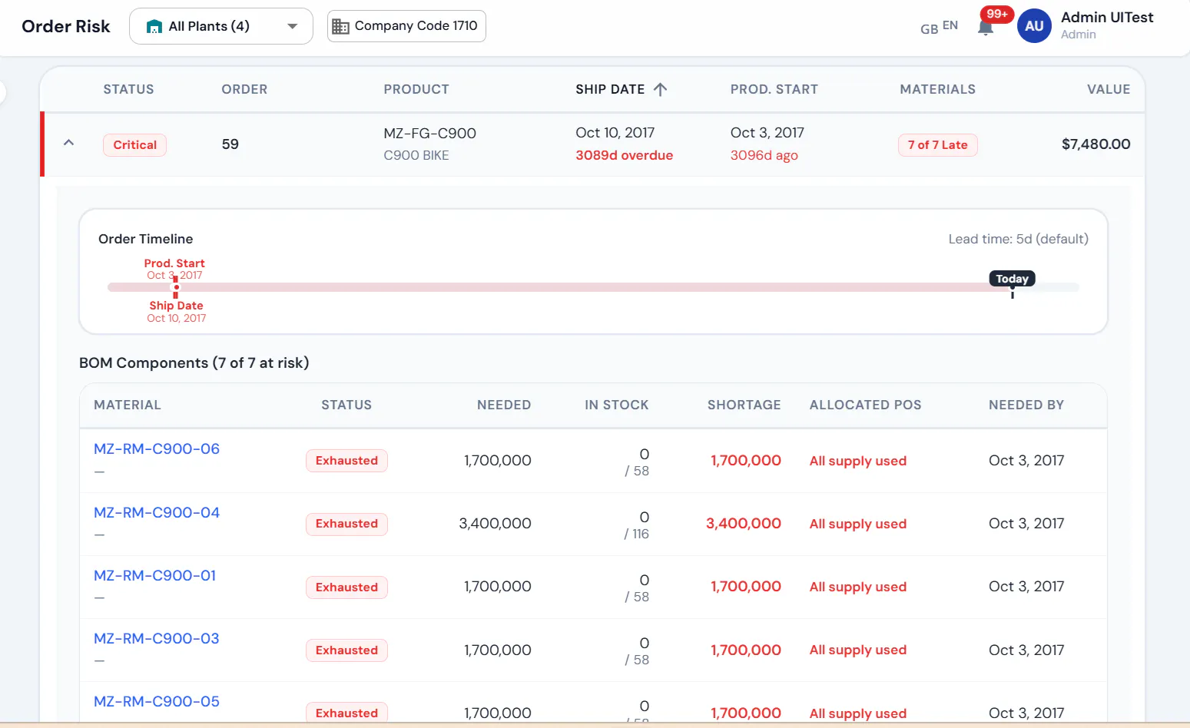Viewport: 1190px width, 728px height.
Task: Click the Needed By column header
Action: (x=1026, y=405)
